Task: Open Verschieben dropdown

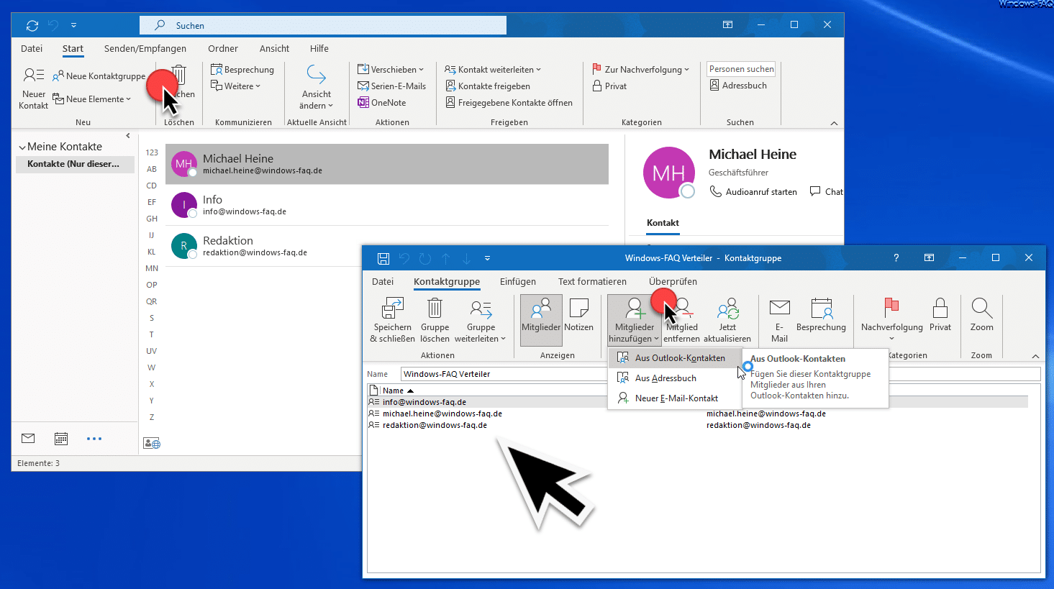Action: 391,70
